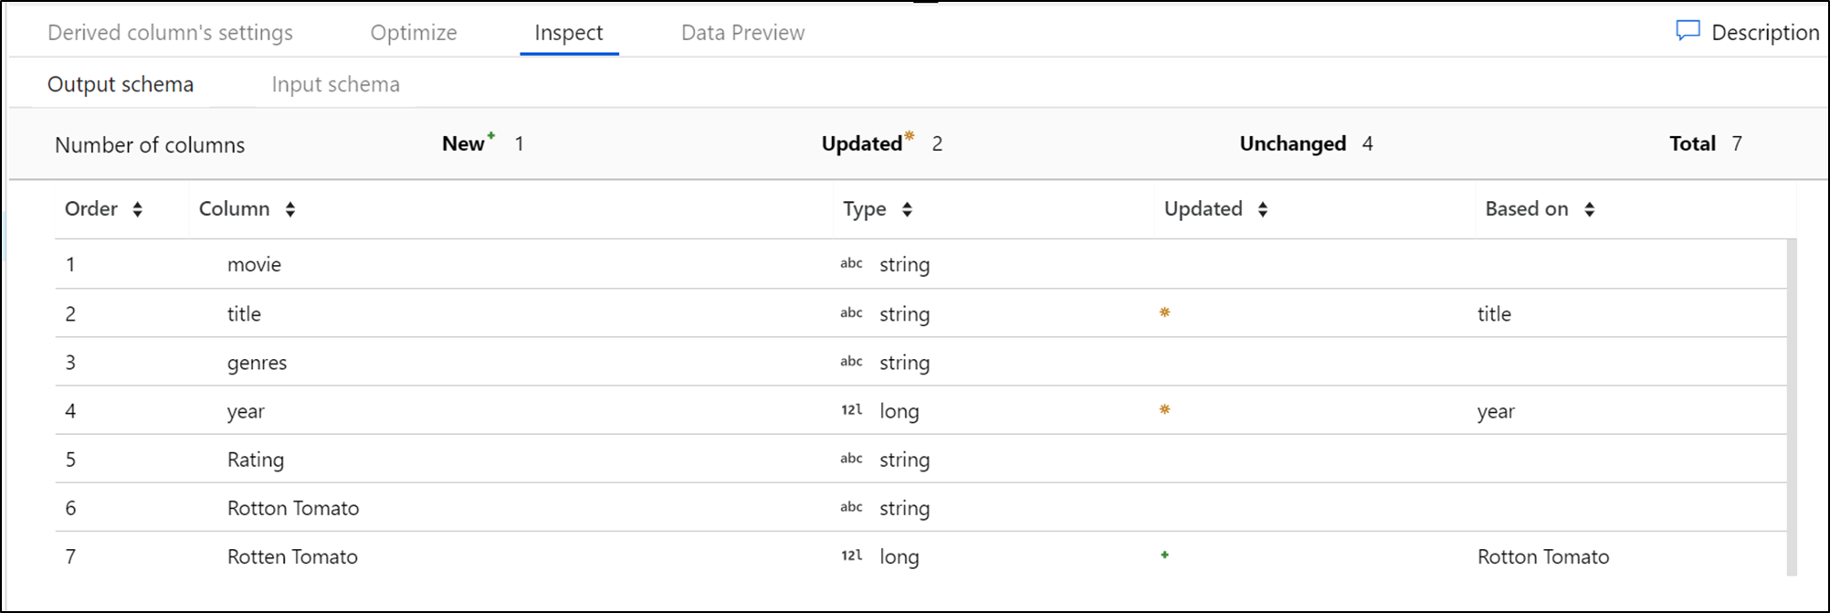Open Derived column's settings tab
Image resolution: width=1830 pixels, height=613 pixels.
(x=170, y=33)
